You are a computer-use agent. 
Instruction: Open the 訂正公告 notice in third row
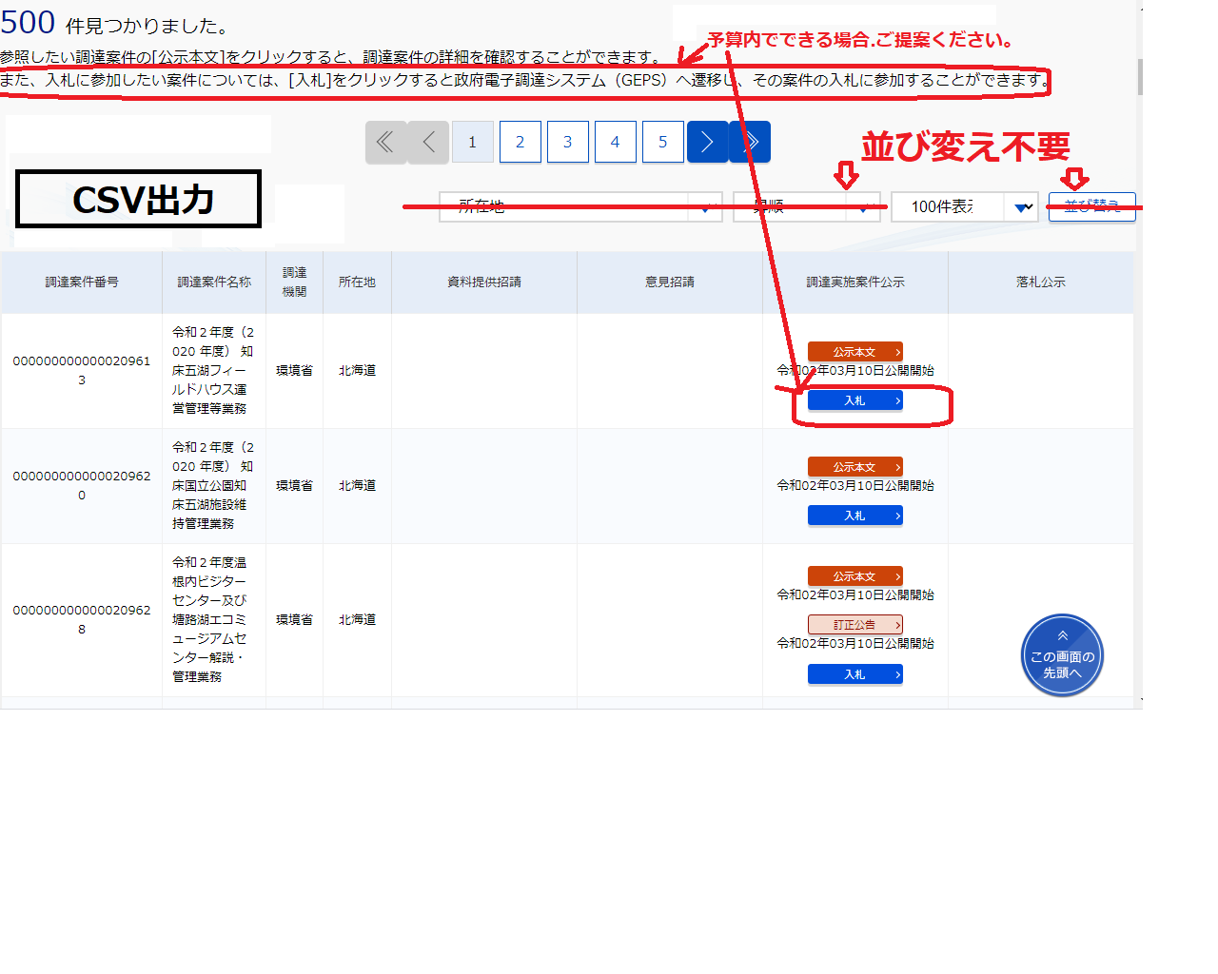tap(855, 625)
